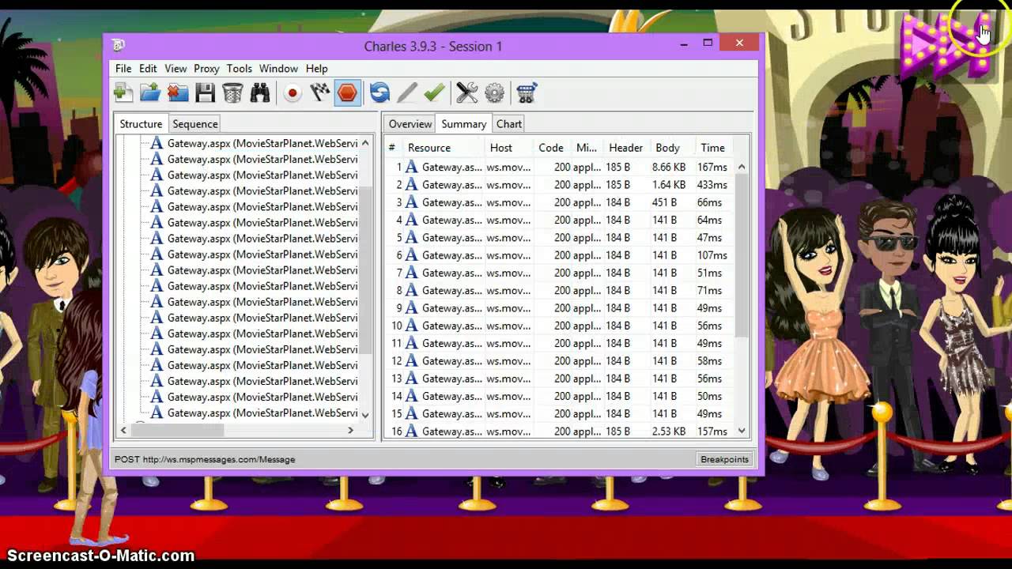Open the Tools menu
1012x569 pixels.
coord(239,69)
